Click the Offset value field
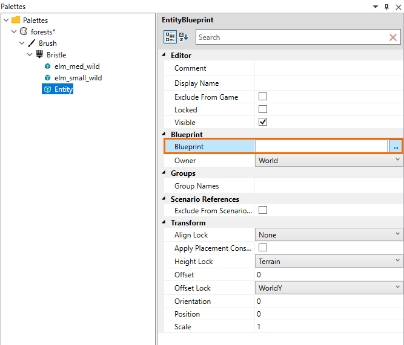The width and height of the screenshot is (404, 345). point(329,274)
